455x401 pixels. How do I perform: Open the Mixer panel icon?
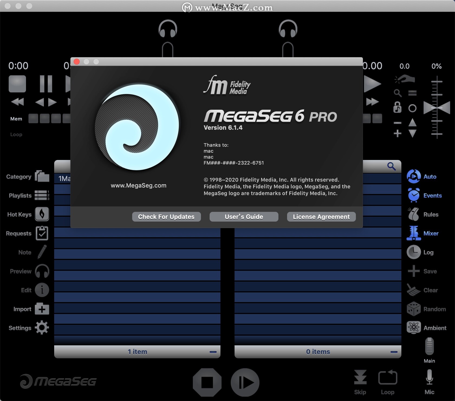tap(414, 233)
